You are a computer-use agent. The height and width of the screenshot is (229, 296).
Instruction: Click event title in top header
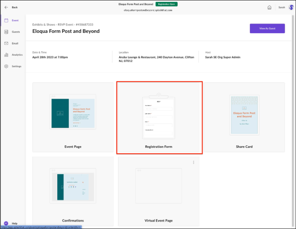(136, 4)
